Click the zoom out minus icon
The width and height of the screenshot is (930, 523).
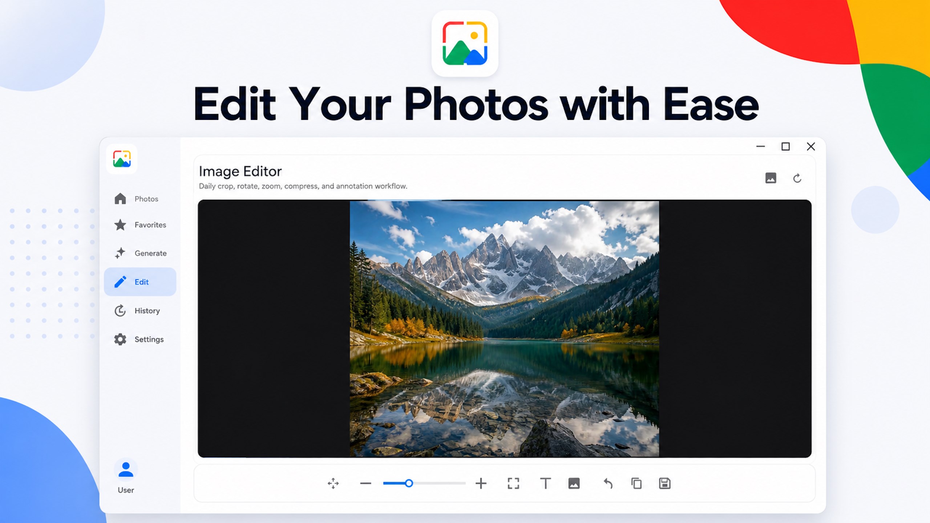pos(365,483)
